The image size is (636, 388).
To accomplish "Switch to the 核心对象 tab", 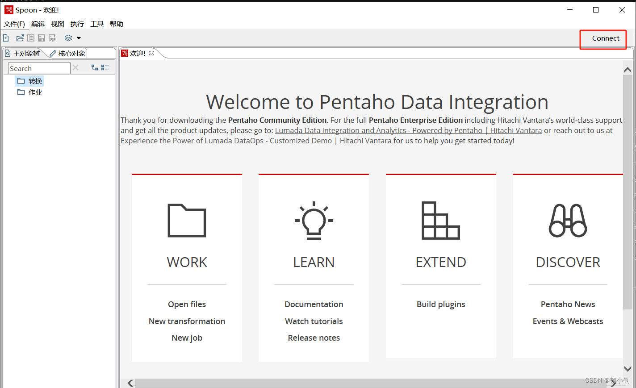I will tap(67, 54).
